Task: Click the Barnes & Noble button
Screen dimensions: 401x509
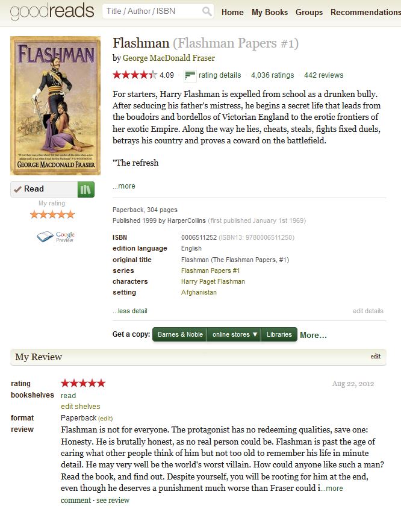Action: pos(180,334)
